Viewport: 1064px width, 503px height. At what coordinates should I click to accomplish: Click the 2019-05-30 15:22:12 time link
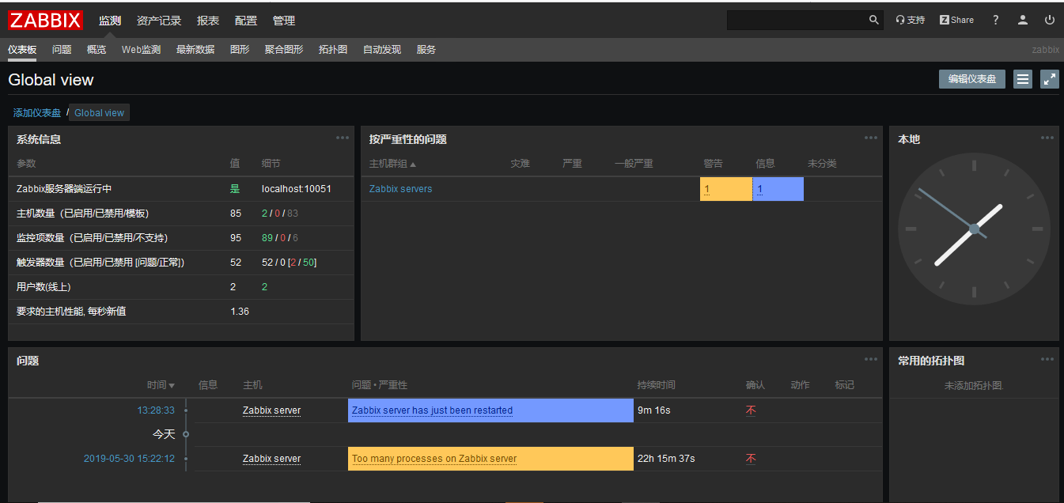[x=129, y=459]
